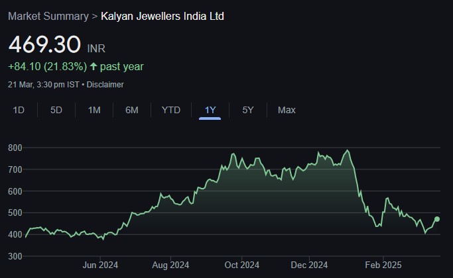453x278 pixels.
Task: Click the green up arrow icon
Action: [94, 67]
